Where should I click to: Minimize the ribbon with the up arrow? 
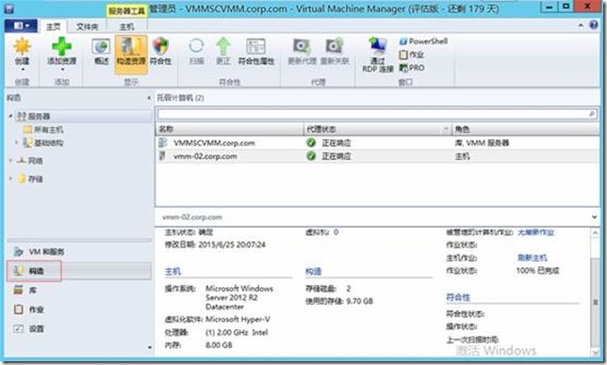pos(581,25)
